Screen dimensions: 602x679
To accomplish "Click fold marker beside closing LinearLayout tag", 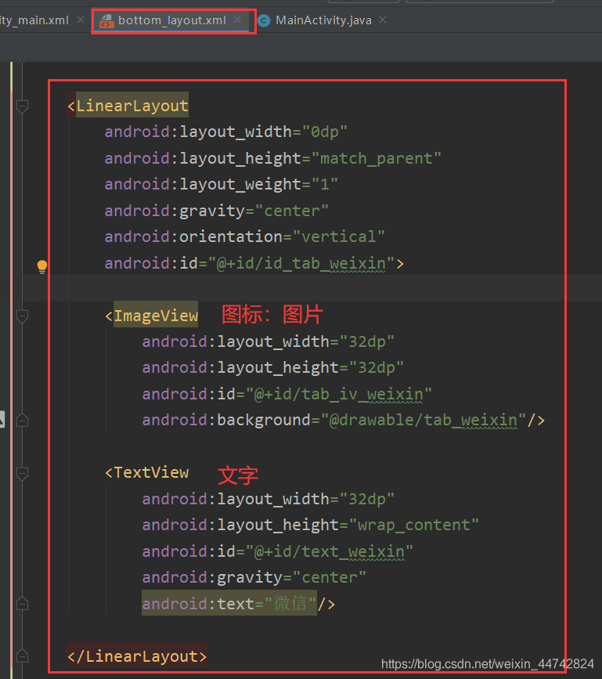I will [22, 656].
